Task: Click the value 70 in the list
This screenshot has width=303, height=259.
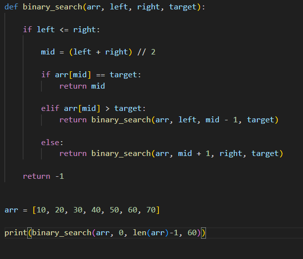Action: [151, 210]
